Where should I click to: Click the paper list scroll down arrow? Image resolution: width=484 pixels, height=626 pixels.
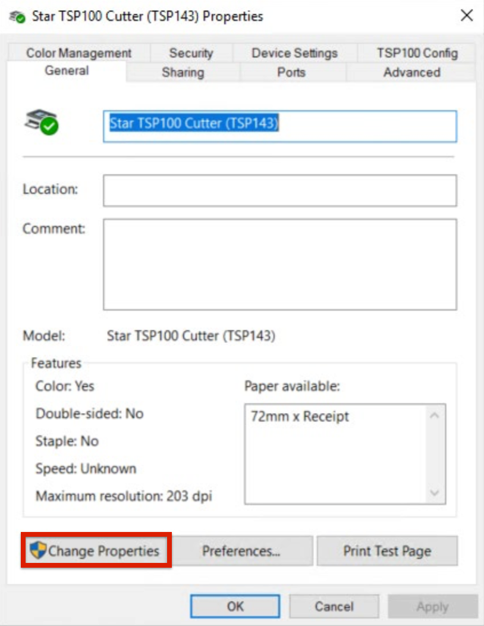tap(435, 493)
